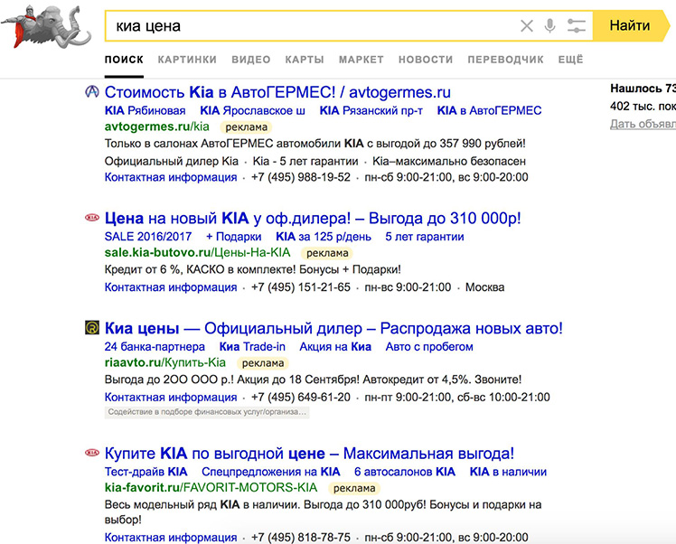Clear the search query with the X icon

point(526,26)
